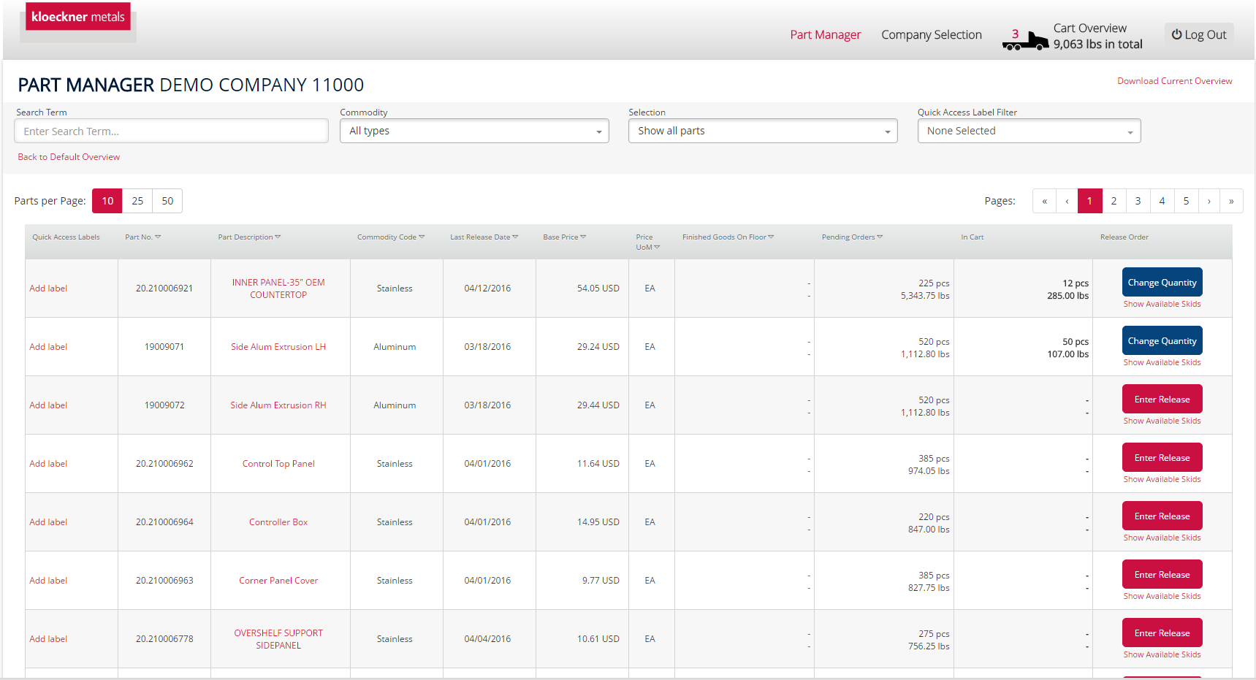Click the Search Term input field
The image size is (1256, 680).
pos(172,131)
